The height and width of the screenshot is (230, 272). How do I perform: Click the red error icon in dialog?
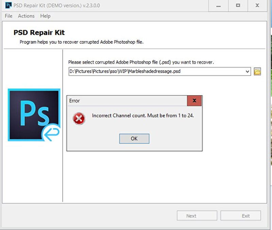79,118
